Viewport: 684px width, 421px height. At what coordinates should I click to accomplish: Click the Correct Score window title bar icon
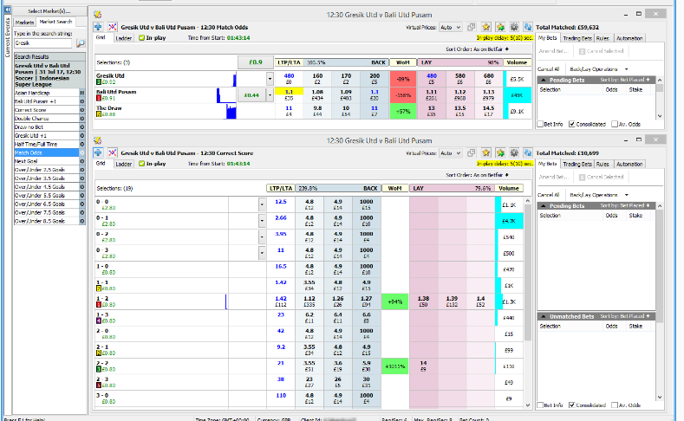coord(98,141)
